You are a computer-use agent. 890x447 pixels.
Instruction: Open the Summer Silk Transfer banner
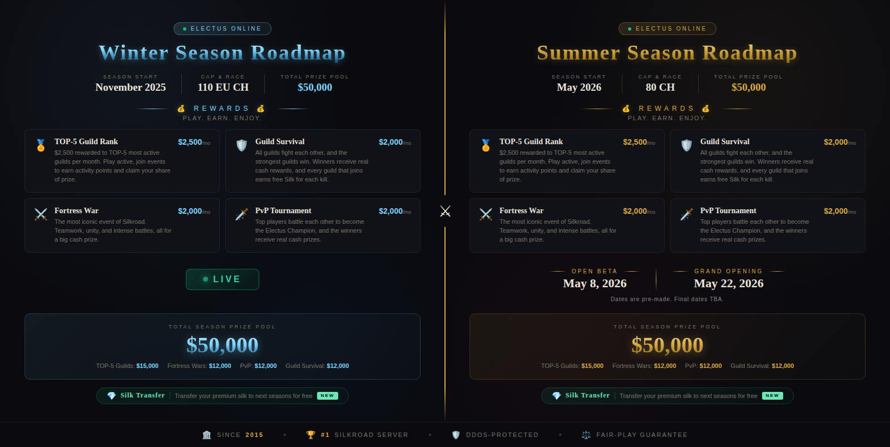point(667,396)
